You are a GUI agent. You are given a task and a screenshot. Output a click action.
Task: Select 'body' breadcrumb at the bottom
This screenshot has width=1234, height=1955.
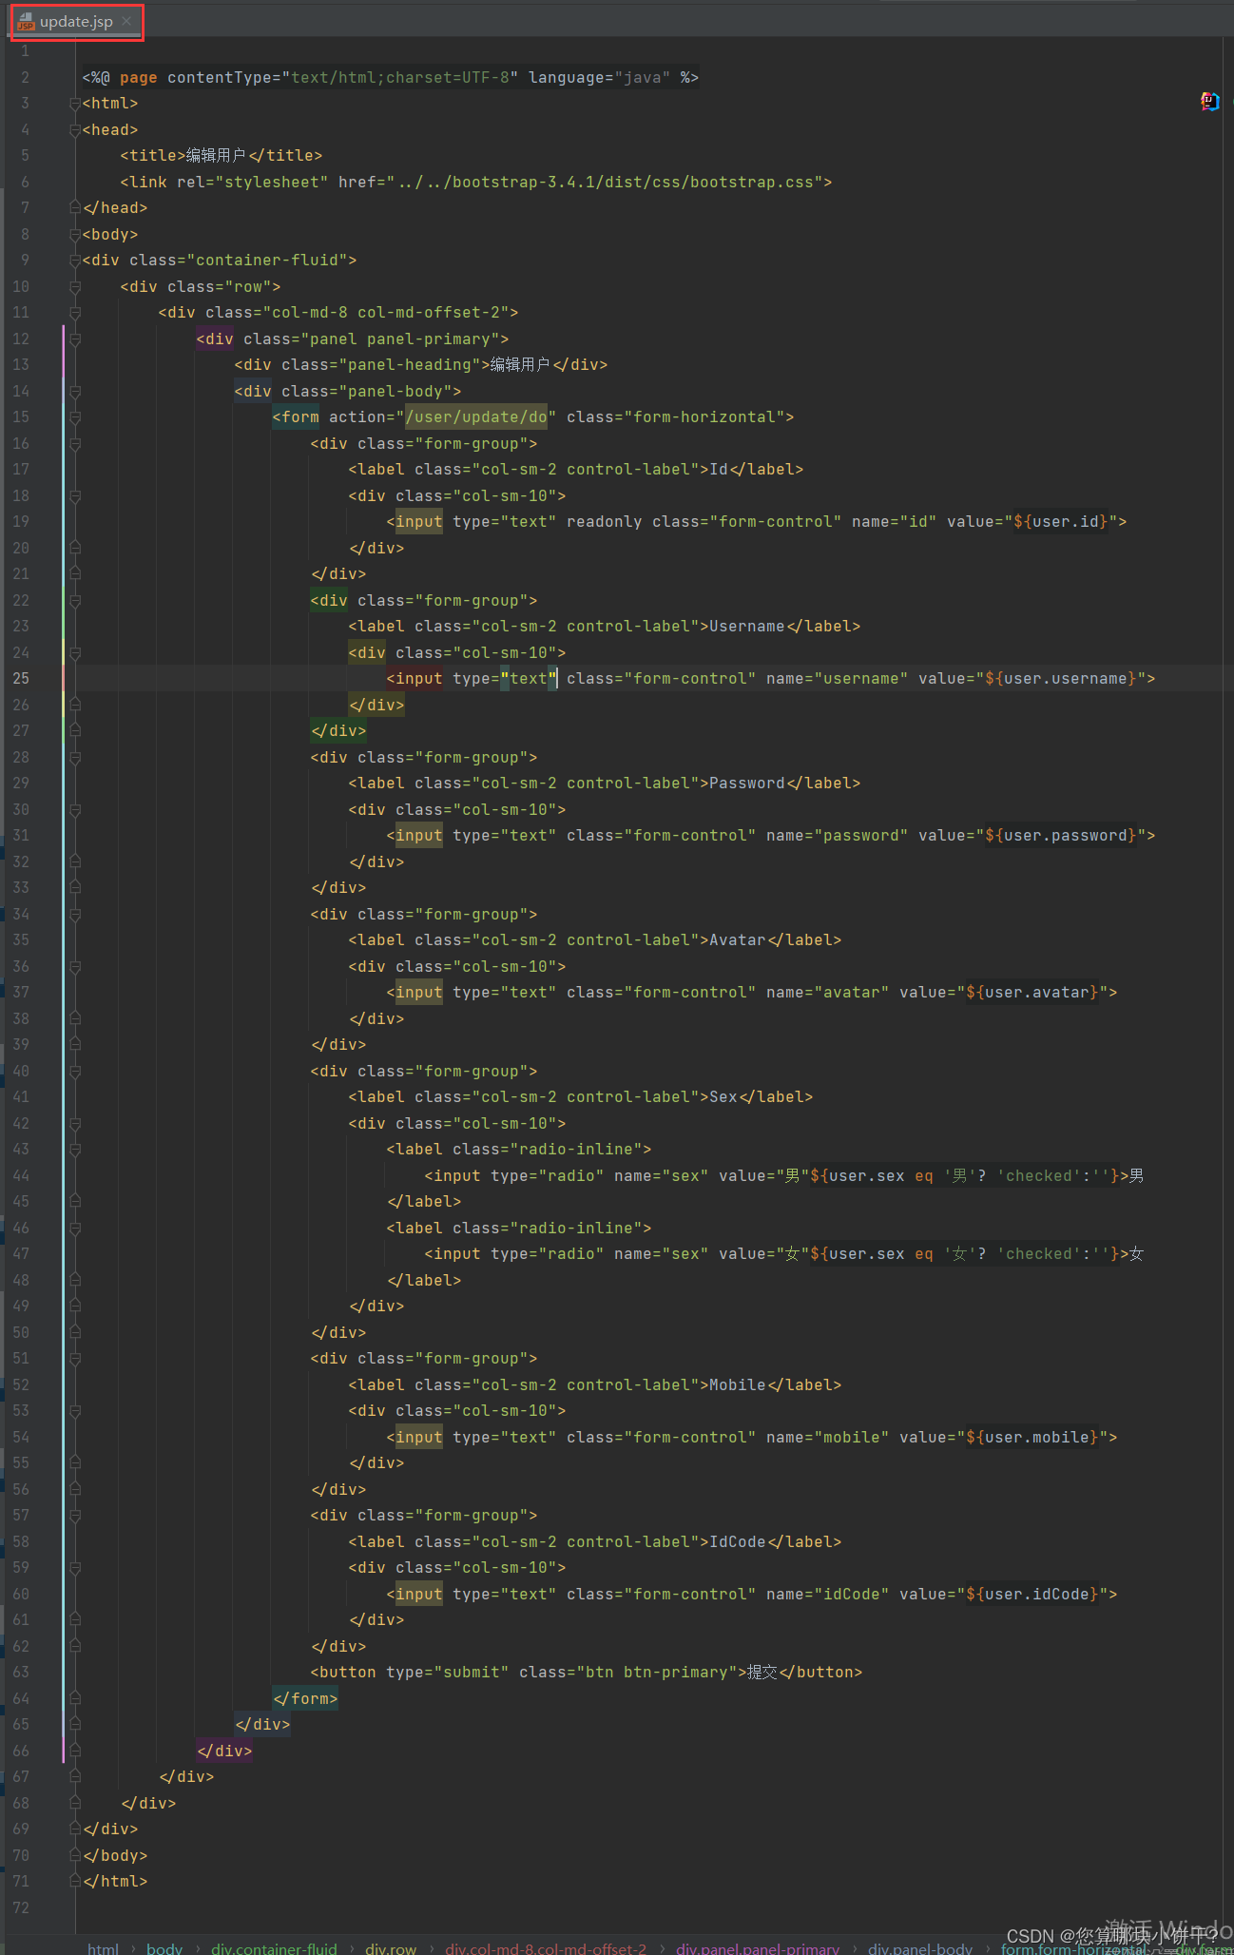coord(164,1947)
